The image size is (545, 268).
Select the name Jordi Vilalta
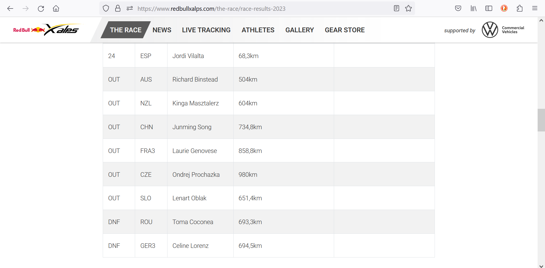tap(188, 56)
